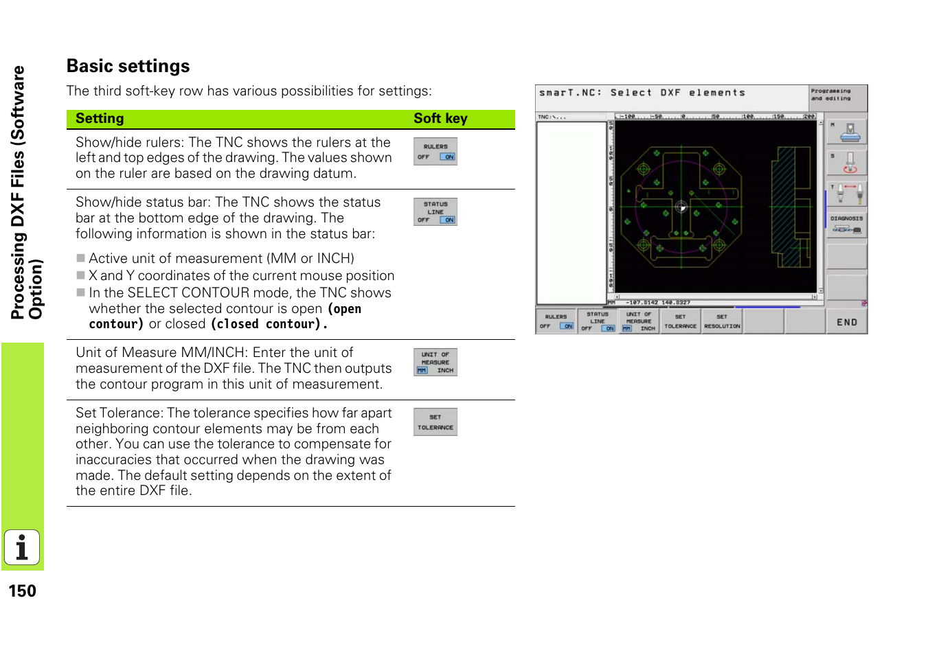The height and width of the screenshot is (655, 930).
Task: Toggle the RULERS soft key in the TNC screen
Action: pyautogui.click(x=556, y=321)
